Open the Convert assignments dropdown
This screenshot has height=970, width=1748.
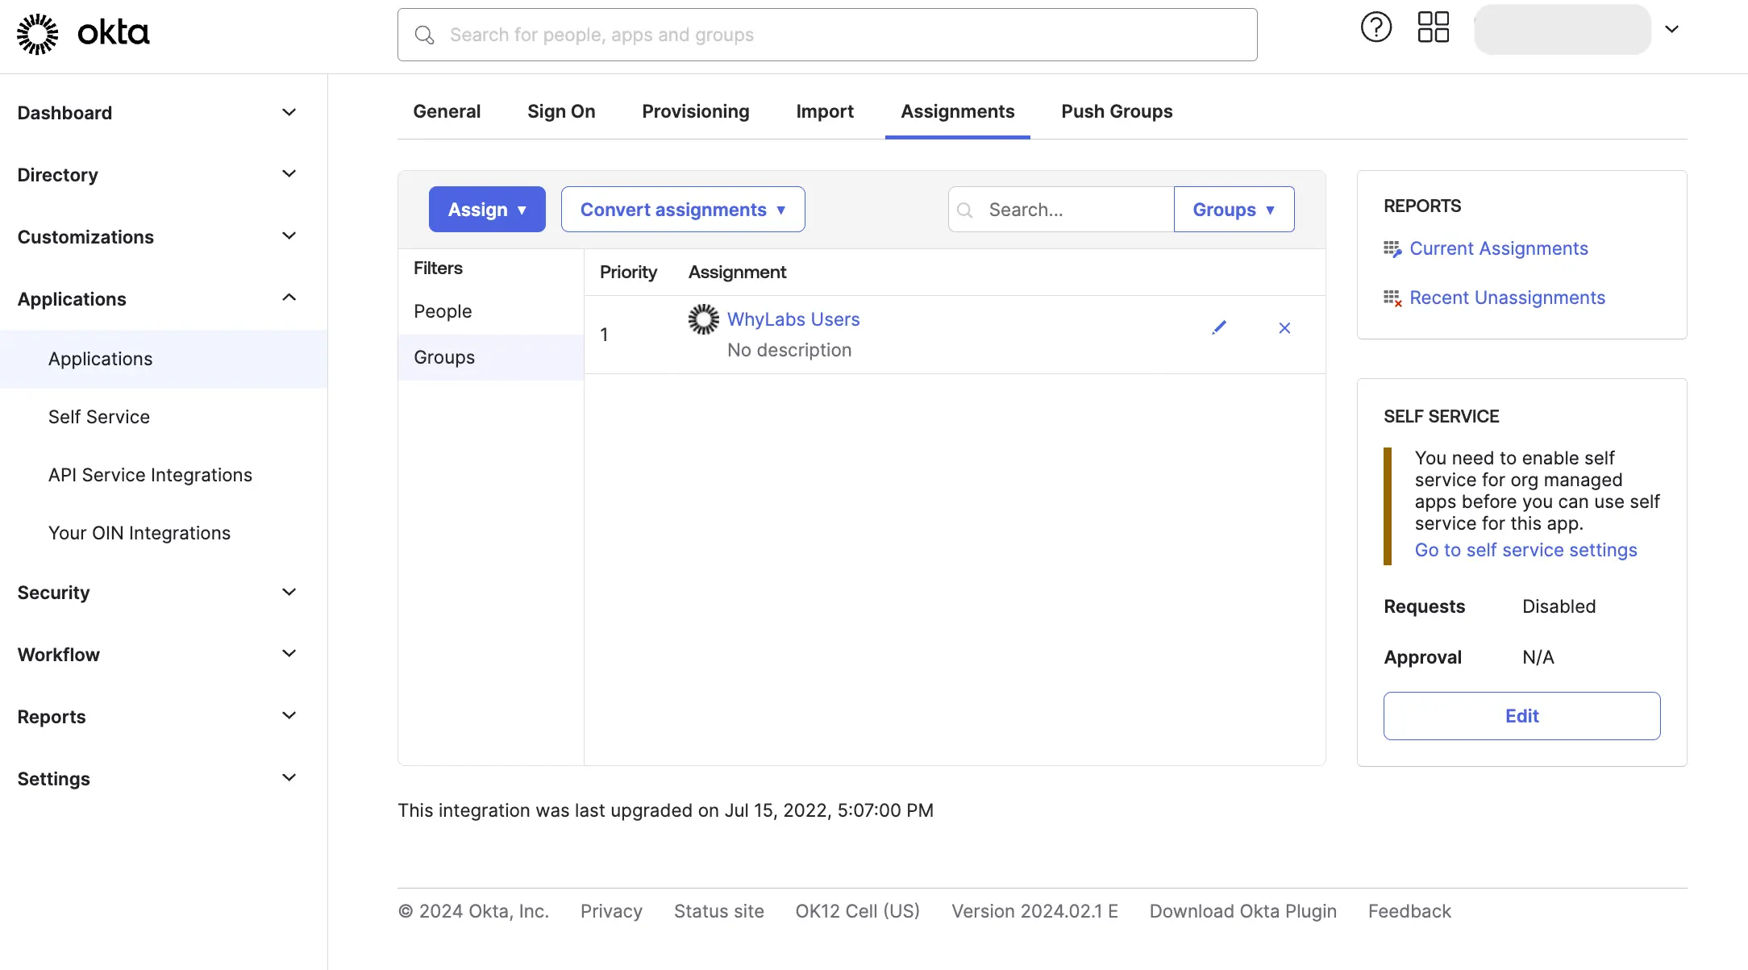tap(682, 209)
